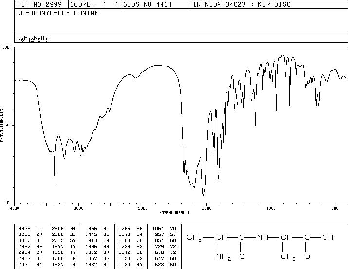Click the WAVENUMBER axis title
The image size is (348, 269).
[174, 213]
